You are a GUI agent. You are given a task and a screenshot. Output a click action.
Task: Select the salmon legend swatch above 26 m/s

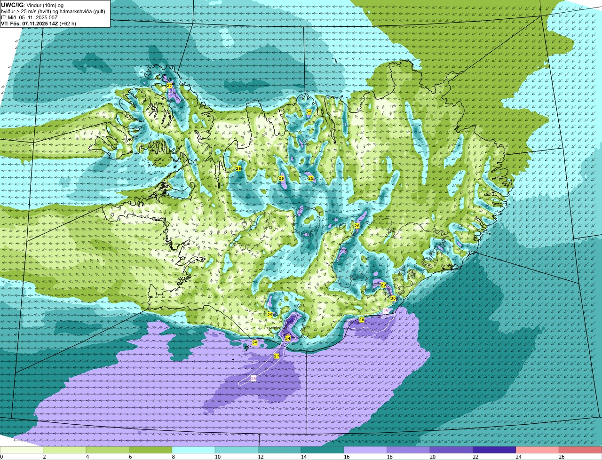pos(581,450)
